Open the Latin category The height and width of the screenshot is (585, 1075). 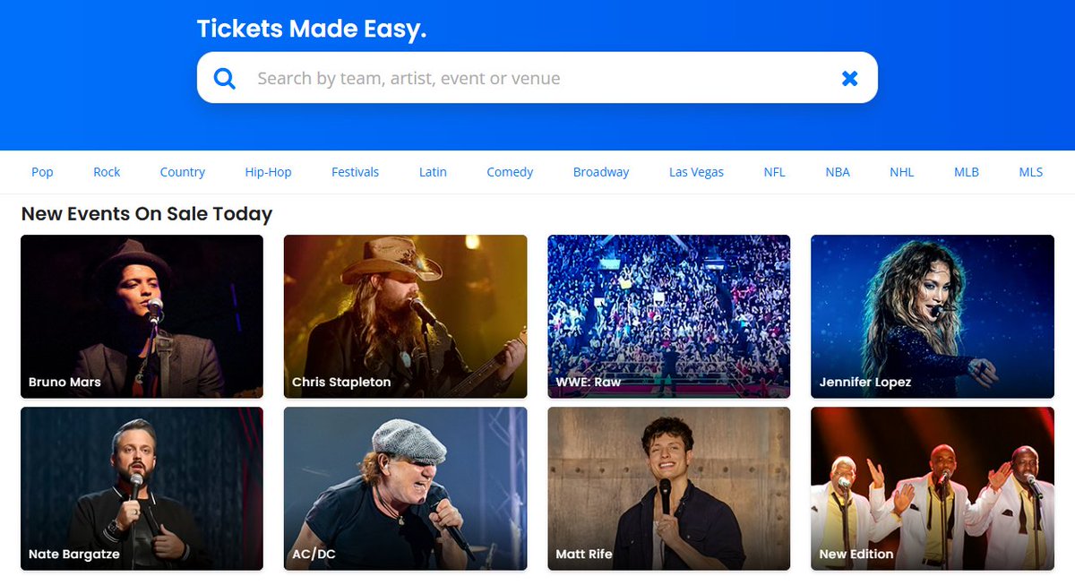[433, 172]
